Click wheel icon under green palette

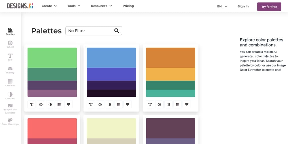(41, 104)
